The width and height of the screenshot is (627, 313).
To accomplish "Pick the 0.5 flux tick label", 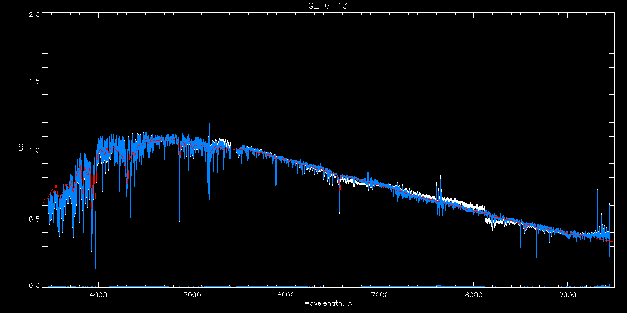I will (x=33, y=219).
